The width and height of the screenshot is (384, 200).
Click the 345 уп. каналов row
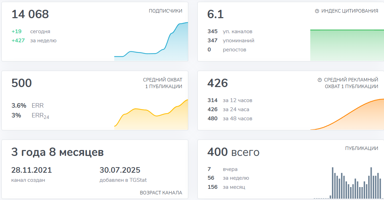230,31
